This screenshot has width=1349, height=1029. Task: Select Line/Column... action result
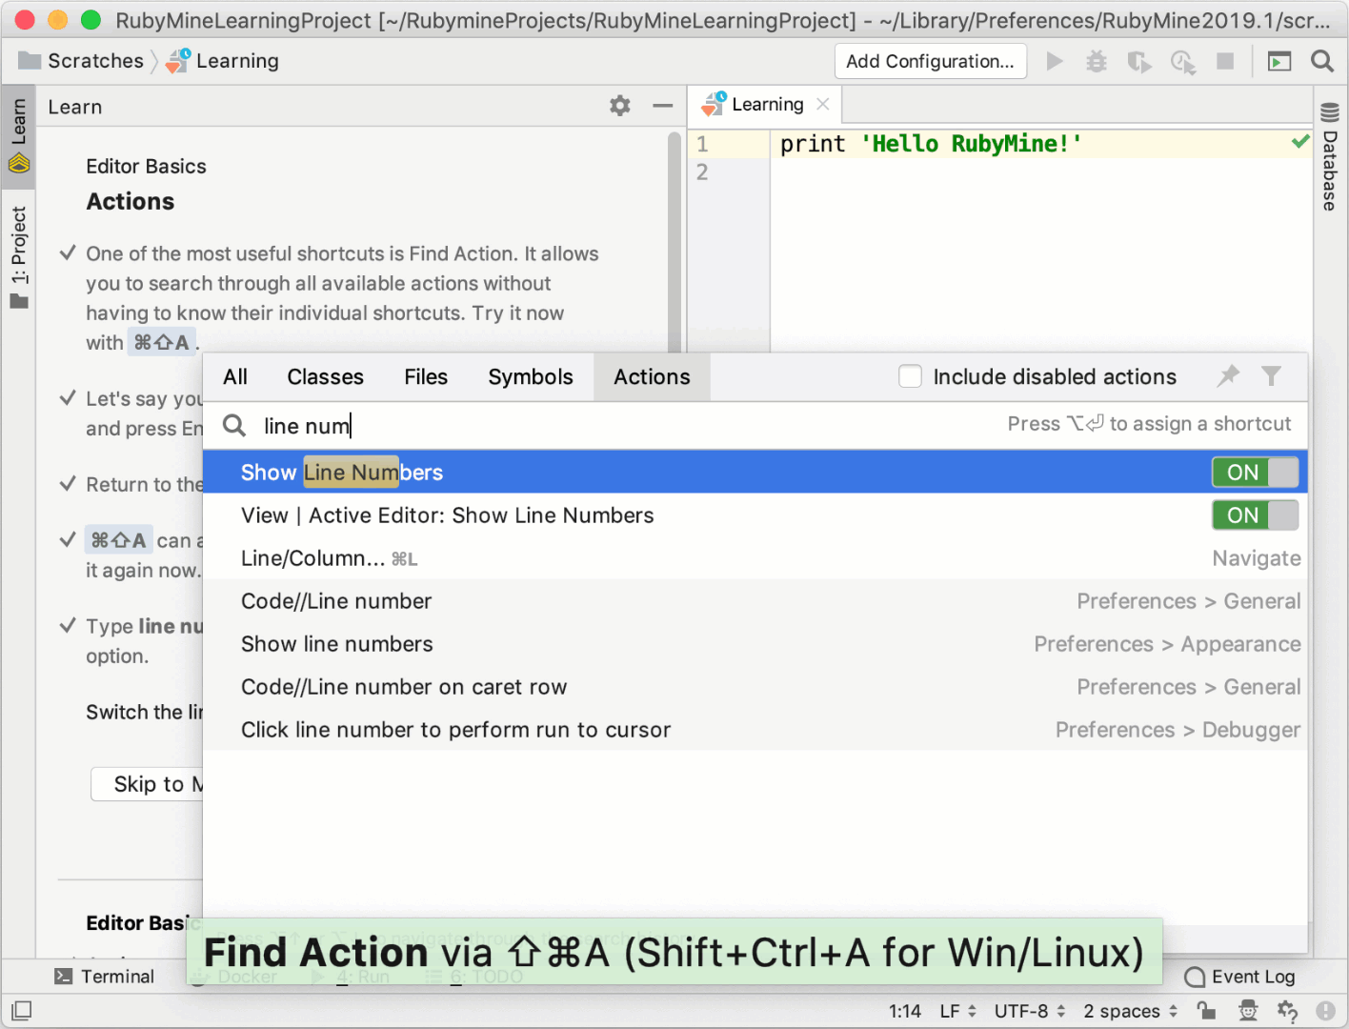(755, 558)
